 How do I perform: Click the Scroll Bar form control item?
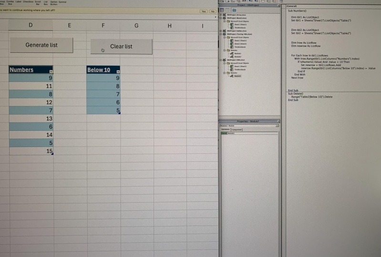coord(38,3)
